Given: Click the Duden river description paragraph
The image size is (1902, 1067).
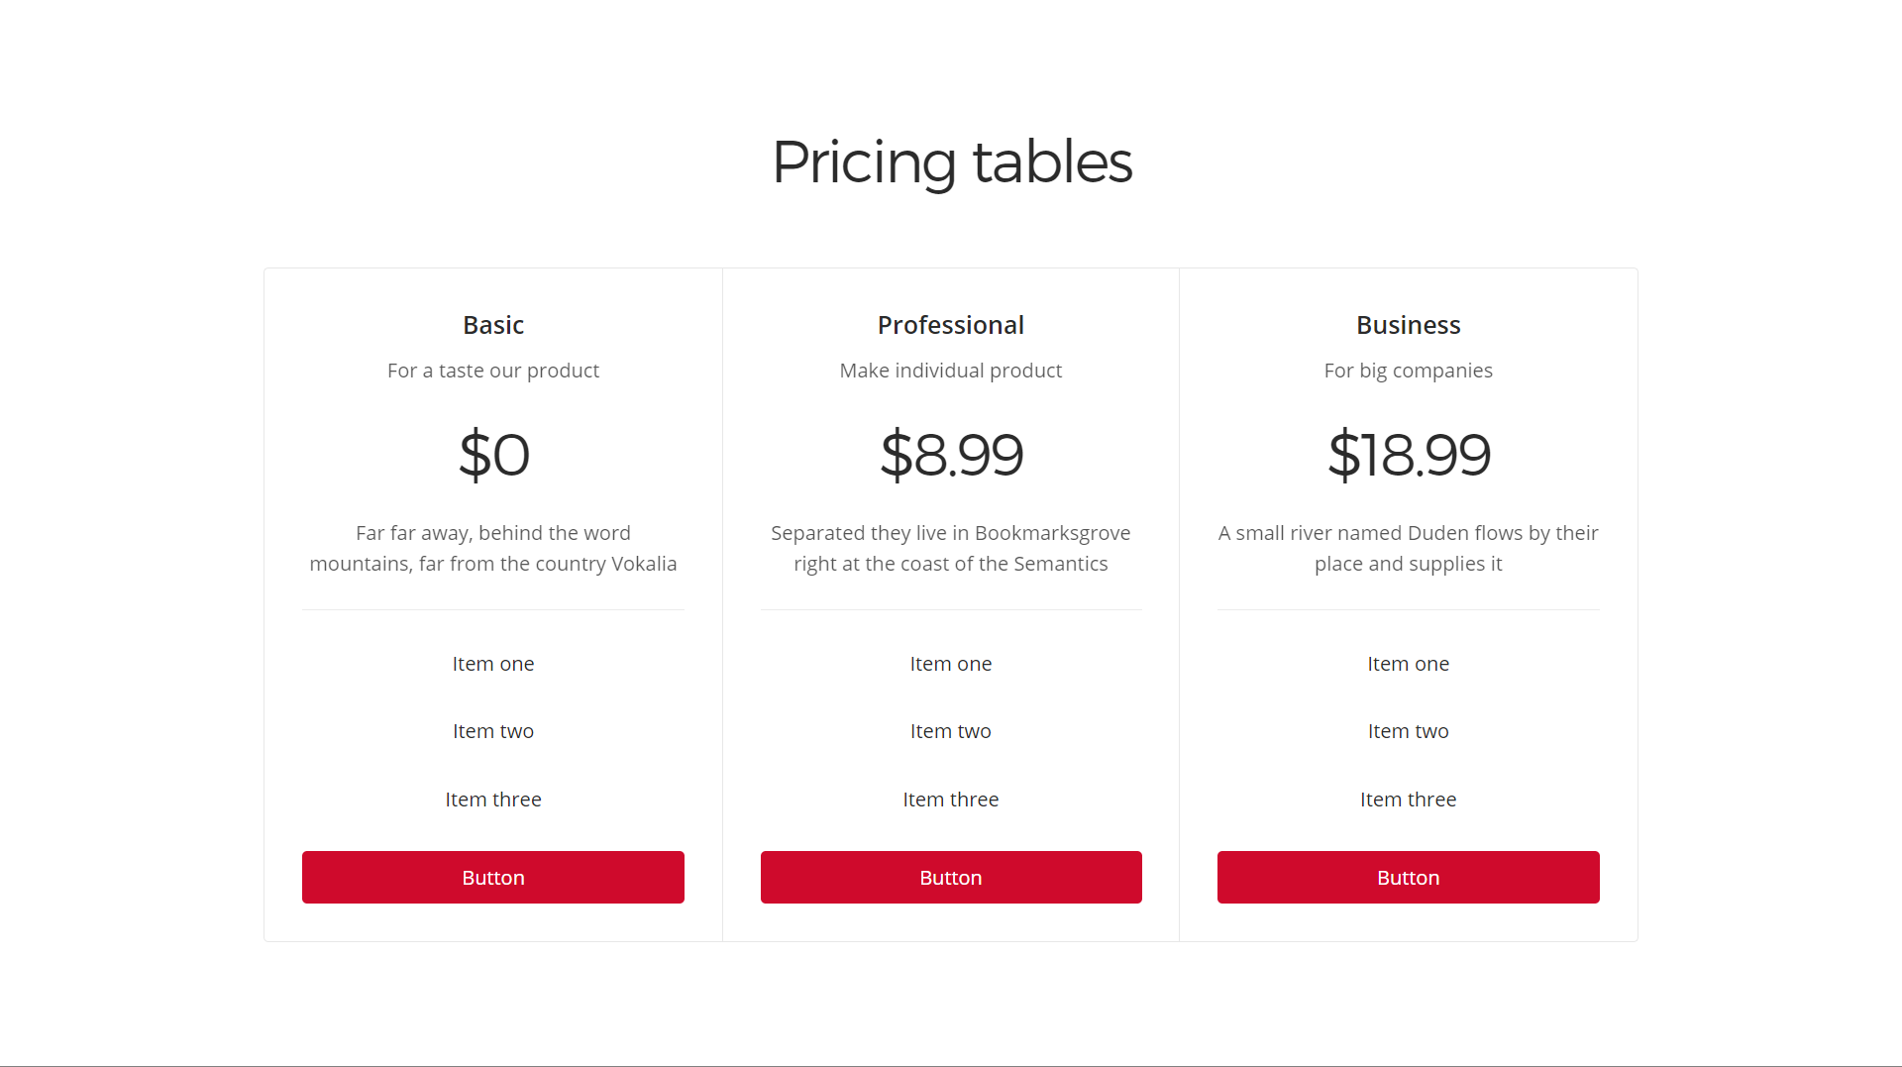Looking at the screenshot, I should pyautogui.click(x=1408, y=548).
